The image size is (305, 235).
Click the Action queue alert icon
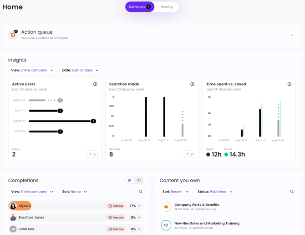coord(13,35)
